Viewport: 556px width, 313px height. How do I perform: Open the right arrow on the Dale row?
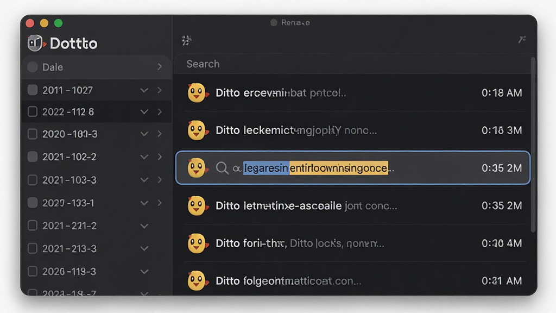click(x=160, y=67)
